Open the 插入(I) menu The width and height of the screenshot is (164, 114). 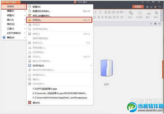point(14,20)
